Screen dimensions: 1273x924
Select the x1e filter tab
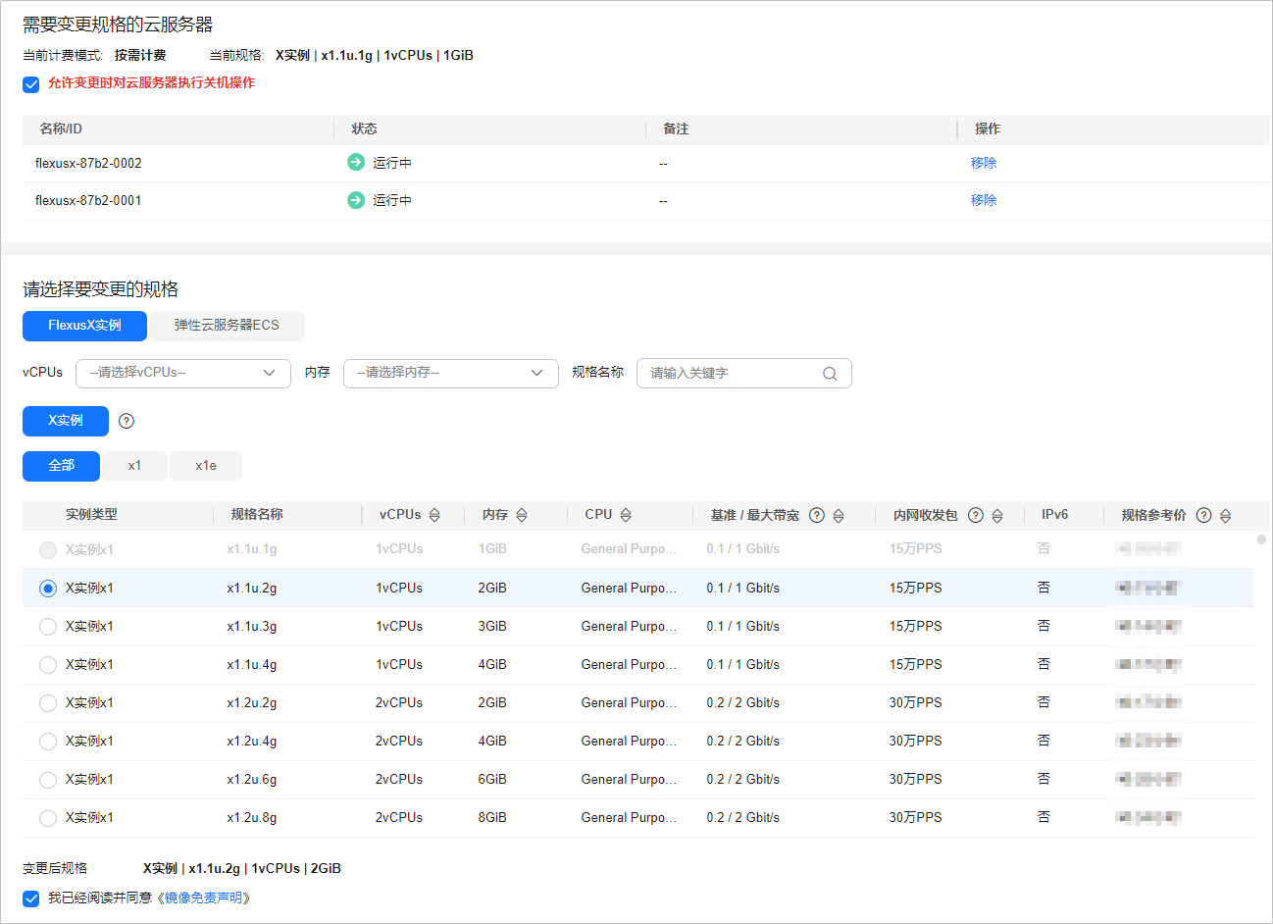[206, 466]
